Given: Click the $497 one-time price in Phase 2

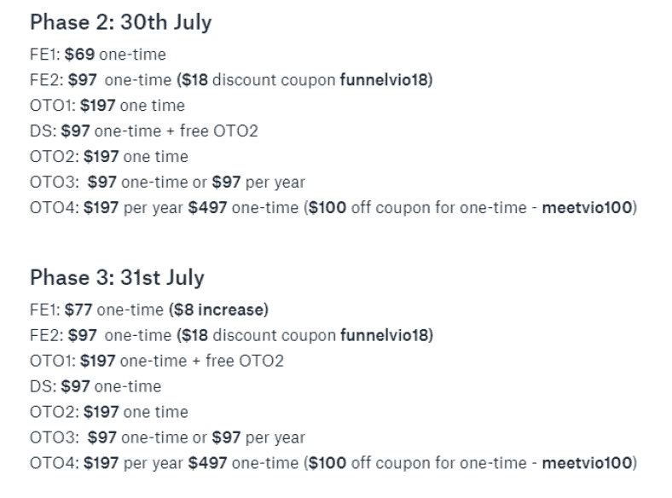Looking at the screenshot, I should 208,208.
